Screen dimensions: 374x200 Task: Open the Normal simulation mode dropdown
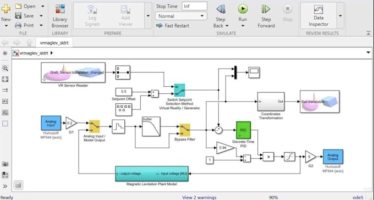[181, 16]
